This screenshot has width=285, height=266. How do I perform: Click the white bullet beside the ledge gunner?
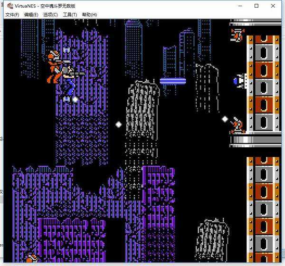(x=225, y=119)
